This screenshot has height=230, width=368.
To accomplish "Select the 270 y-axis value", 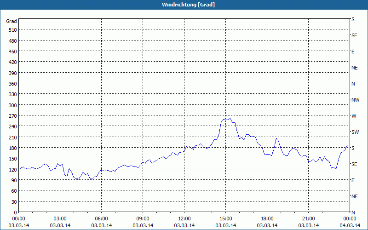I will (x=13, y=116).
